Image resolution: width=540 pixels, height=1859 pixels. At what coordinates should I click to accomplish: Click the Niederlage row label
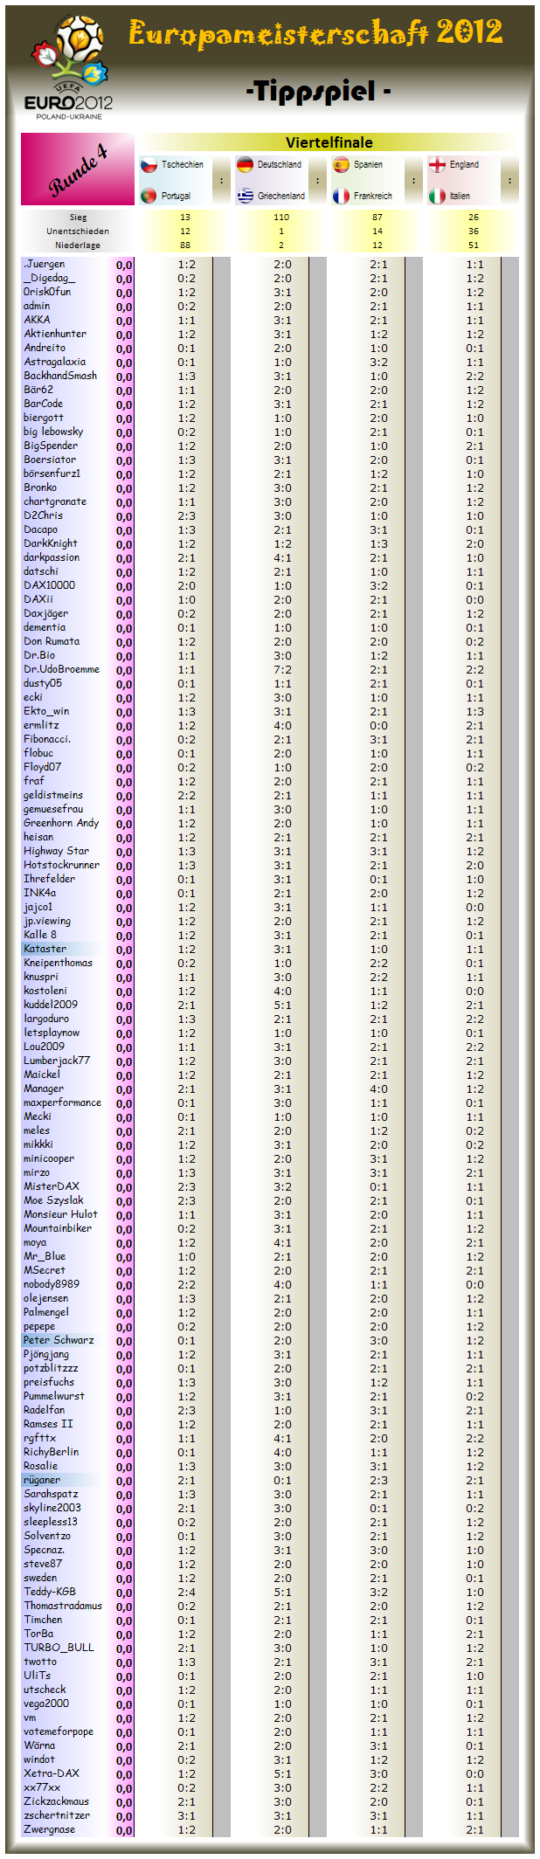pos(78,245)
